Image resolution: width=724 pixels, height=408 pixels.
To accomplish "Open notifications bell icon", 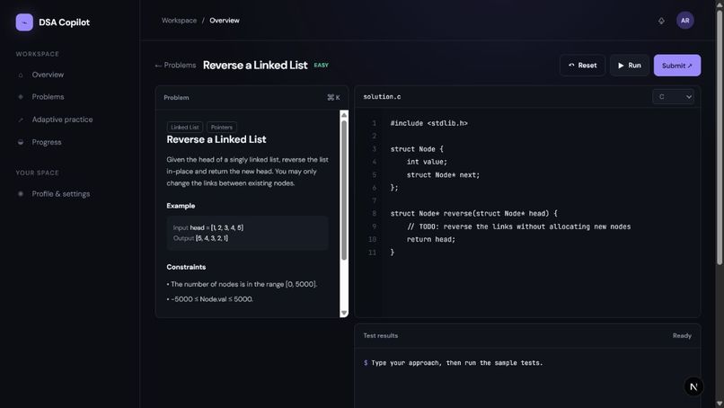I will coord(661,21).
